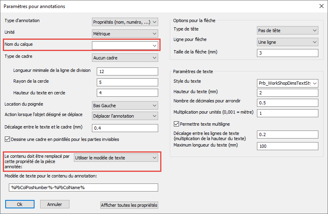Click Afficher toutes les propriétés button
The width and height of the screenshot is (328, 214).
coord(129,205)
